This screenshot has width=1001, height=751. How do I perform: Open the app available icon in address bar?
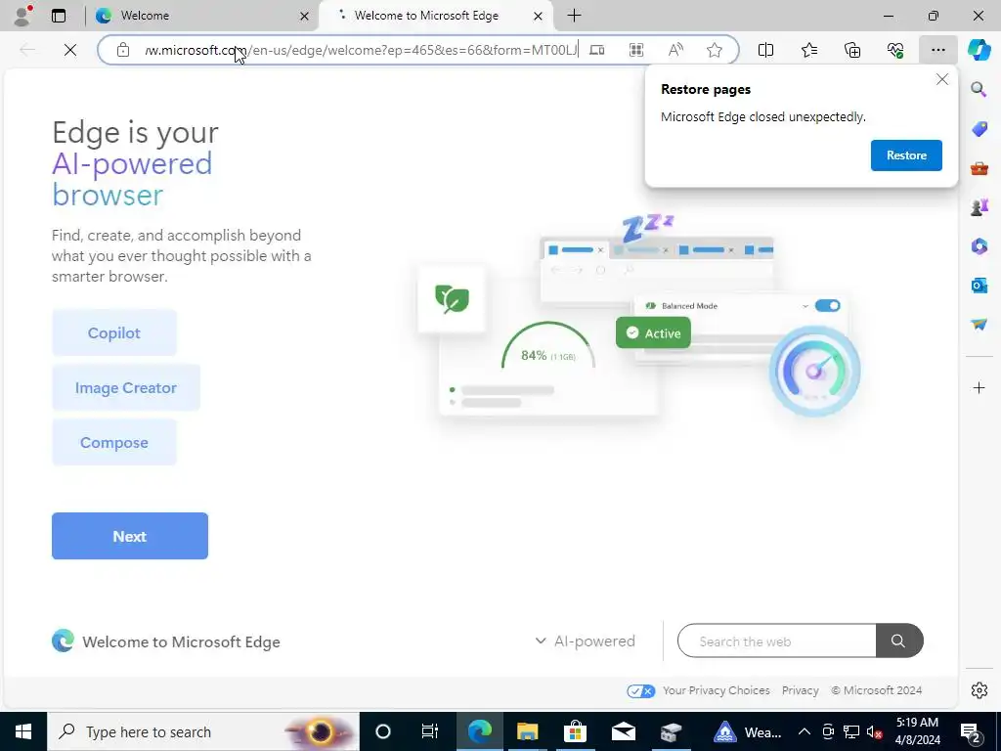click(597, 50)
